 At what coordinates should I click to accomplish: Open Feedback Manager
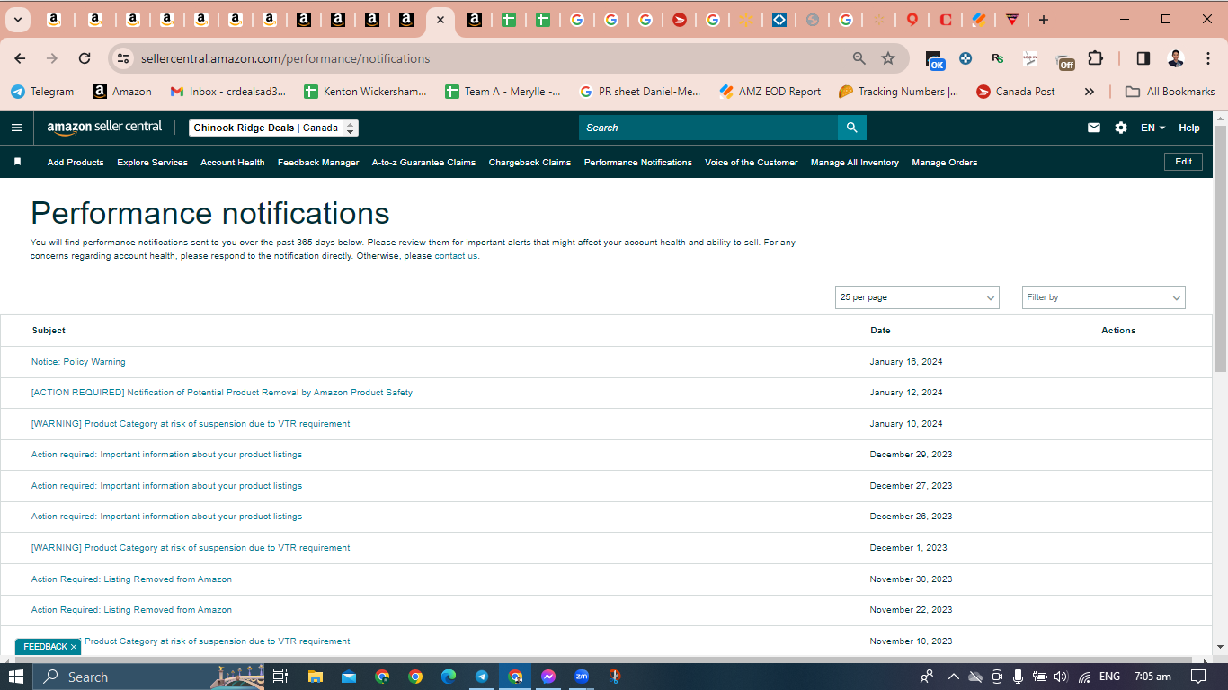tap(318, 163)
